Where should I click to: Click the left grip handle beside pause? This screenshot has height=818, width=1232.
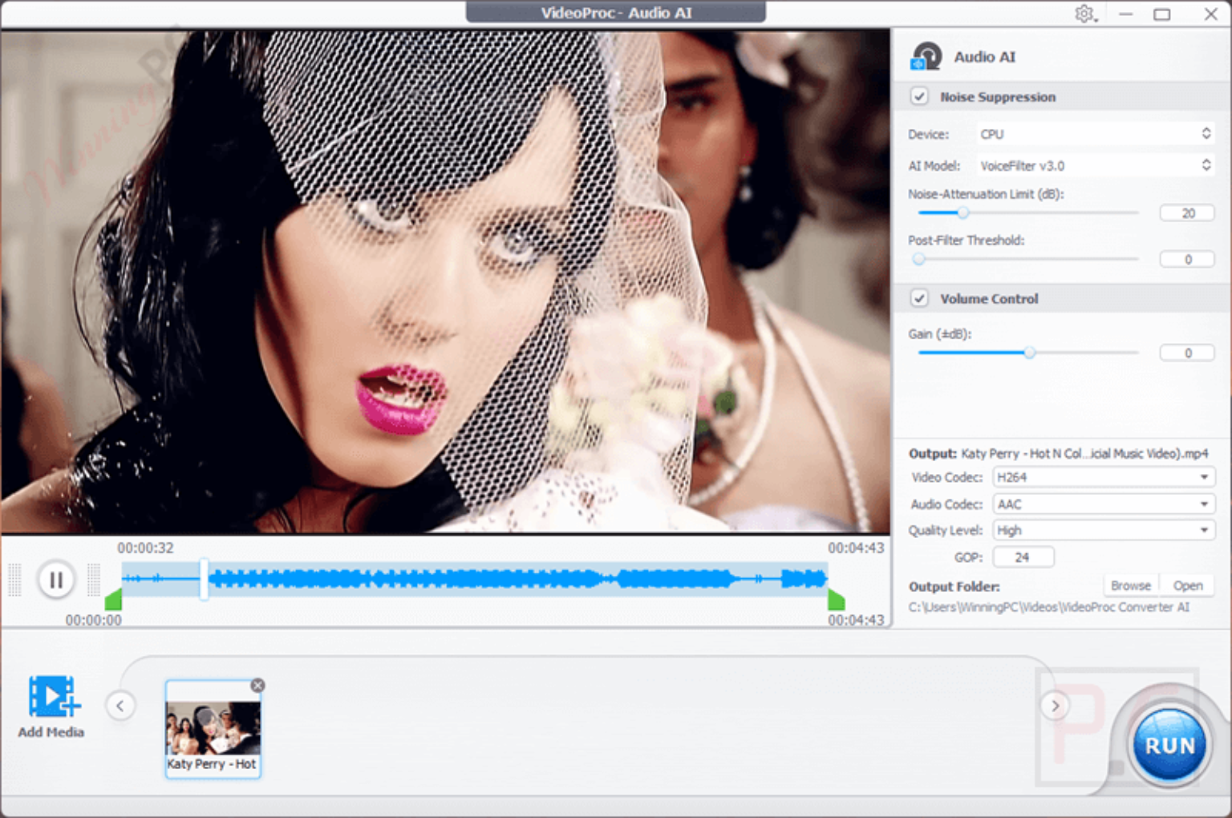14,579
